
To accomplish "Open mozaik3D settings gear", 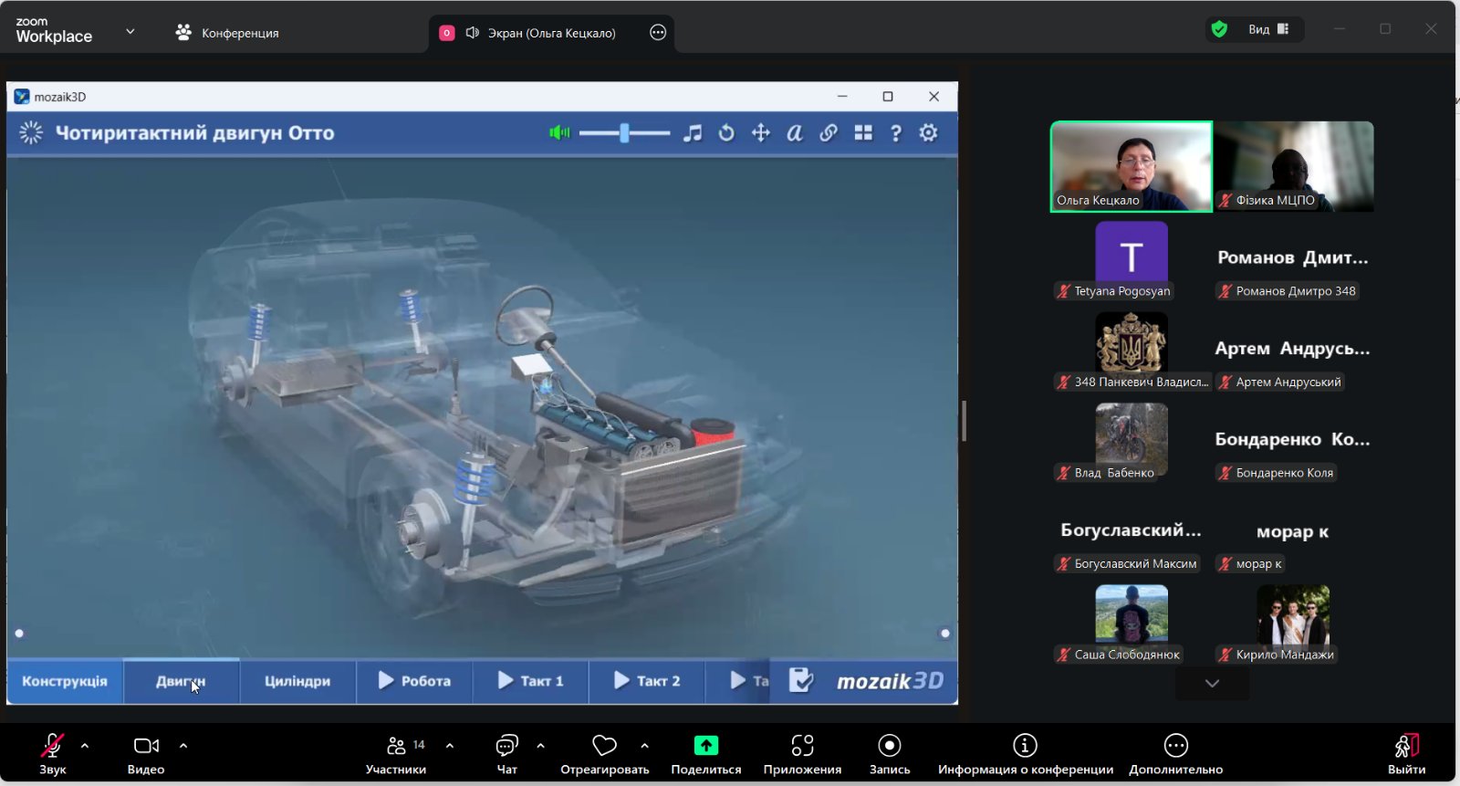I will click(x=929, y=133).
